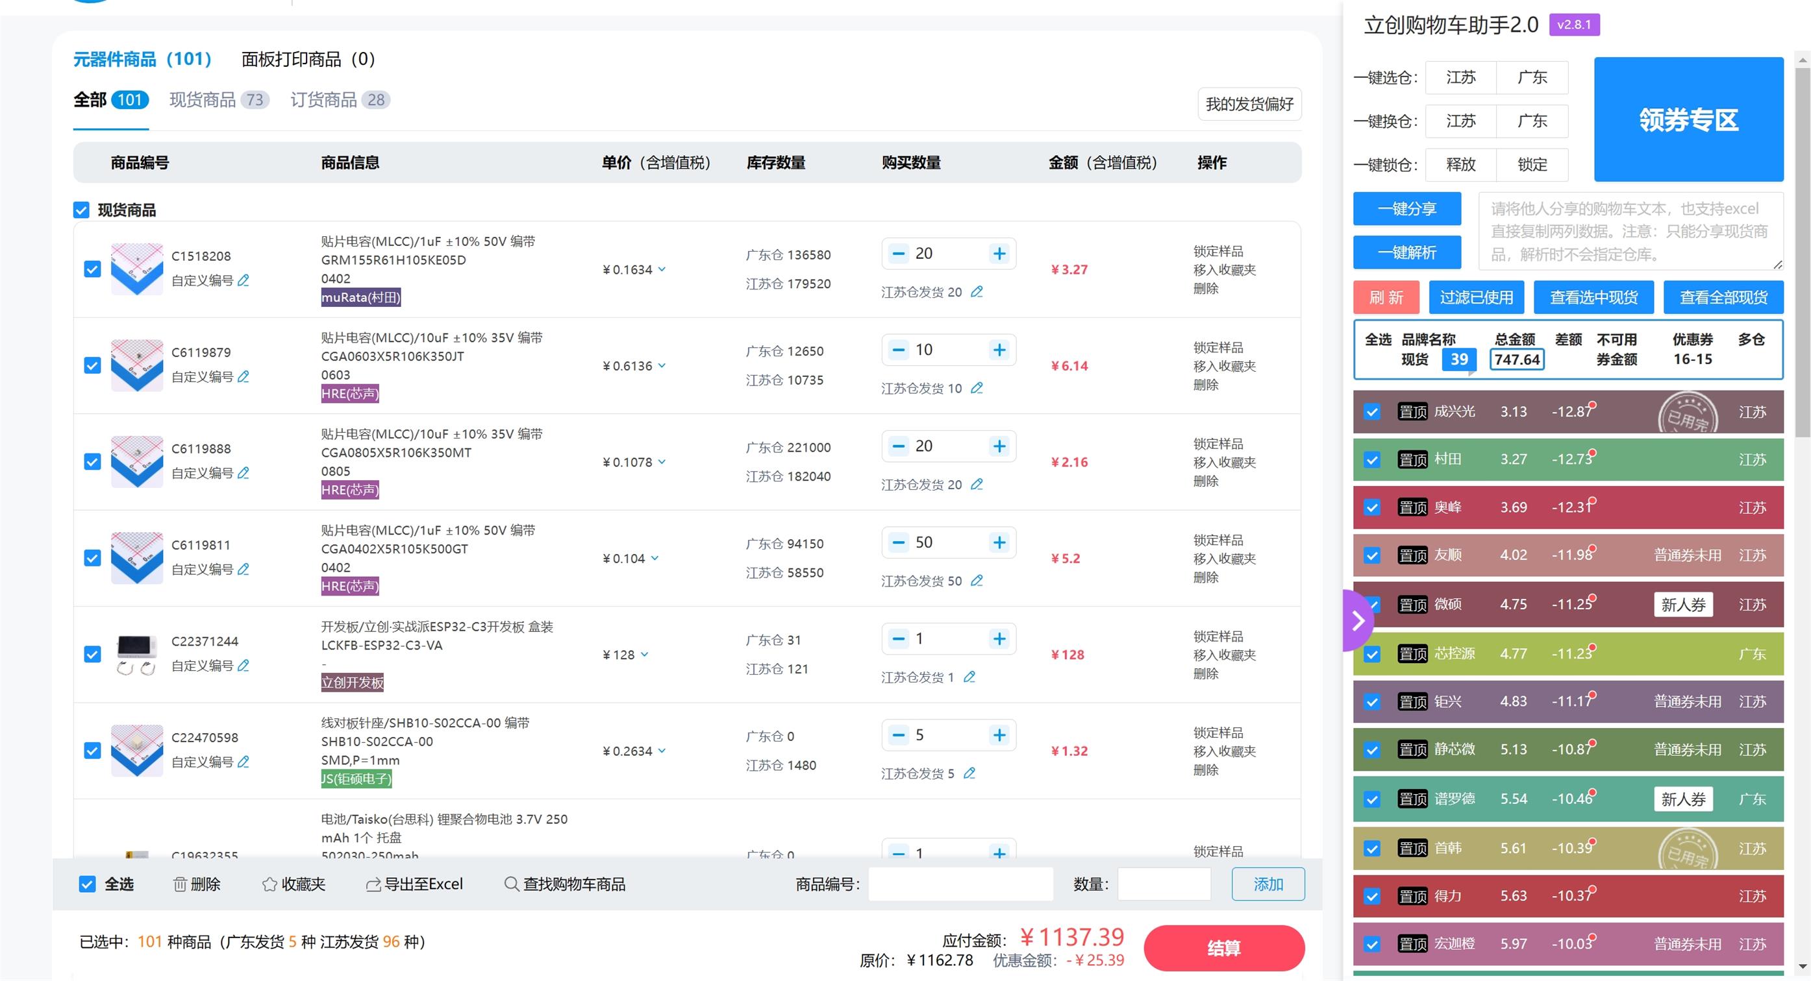Select 订货商品 28 filter tab
This screenshot has height=981, width=1811.
[x=340, y=100]
